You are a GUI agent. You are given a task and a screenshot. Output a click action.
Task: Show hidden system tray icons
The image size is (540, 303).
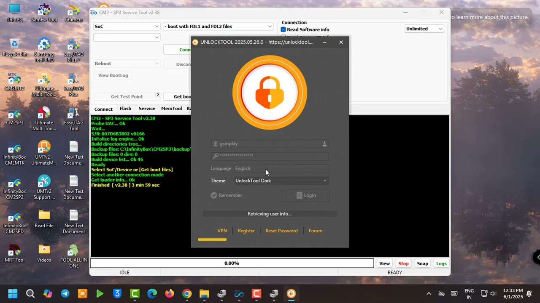pos(429,294)
